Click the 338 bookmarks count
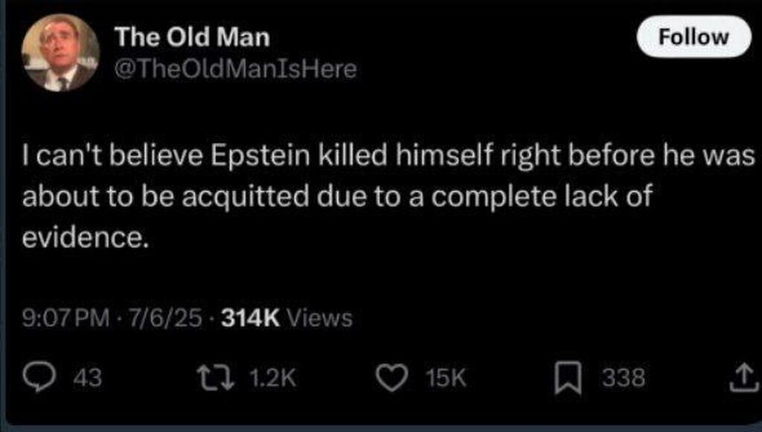 624,378
